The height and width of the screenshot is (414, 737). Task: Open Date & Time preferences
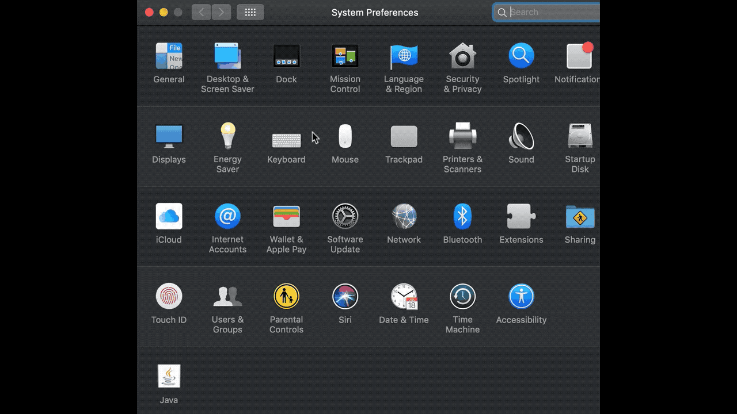pyautogui.click(x=404, y=296)
